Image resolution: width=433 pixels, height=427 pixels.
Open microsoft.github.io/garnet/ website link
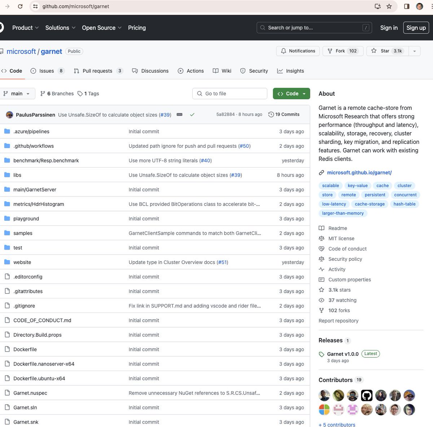pyautogui.click(x=359, y=173)
